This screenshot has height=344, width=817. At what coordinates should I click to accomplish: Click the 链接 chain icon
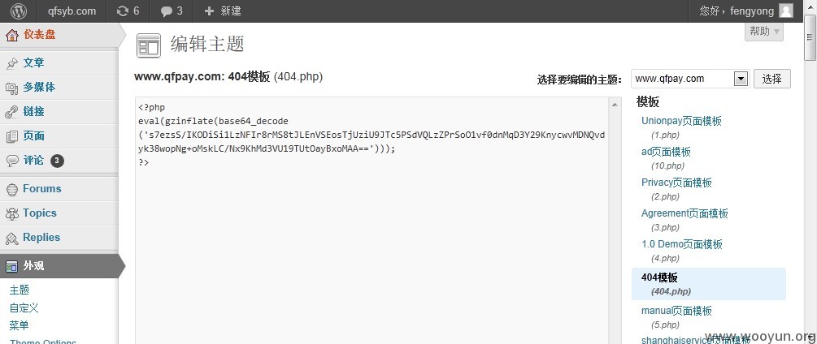click(12, 112)
